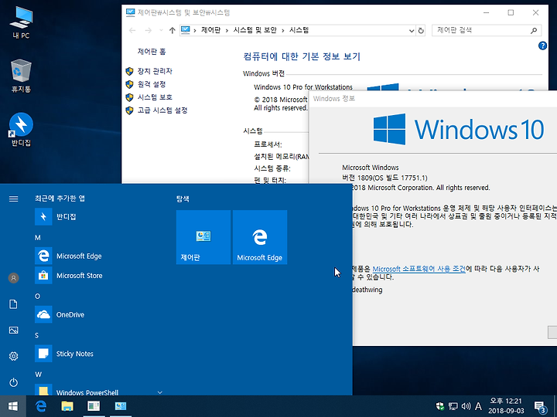Open the 휴지통 recycle bin desktop icon
This screenshot has height=417, width=557.
tap(21, 76)
